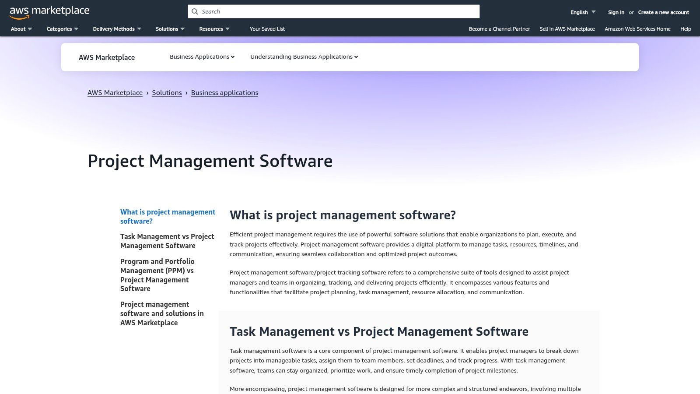Open the Resources dropdown

(214, 29)
